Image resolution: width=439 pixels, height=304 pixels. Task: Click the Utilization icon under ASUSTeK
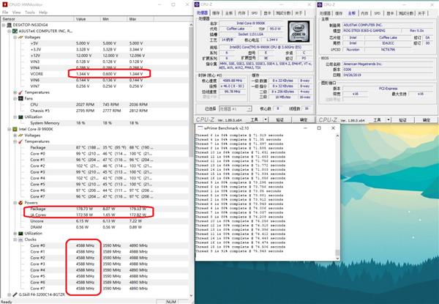tap(20, 117)
